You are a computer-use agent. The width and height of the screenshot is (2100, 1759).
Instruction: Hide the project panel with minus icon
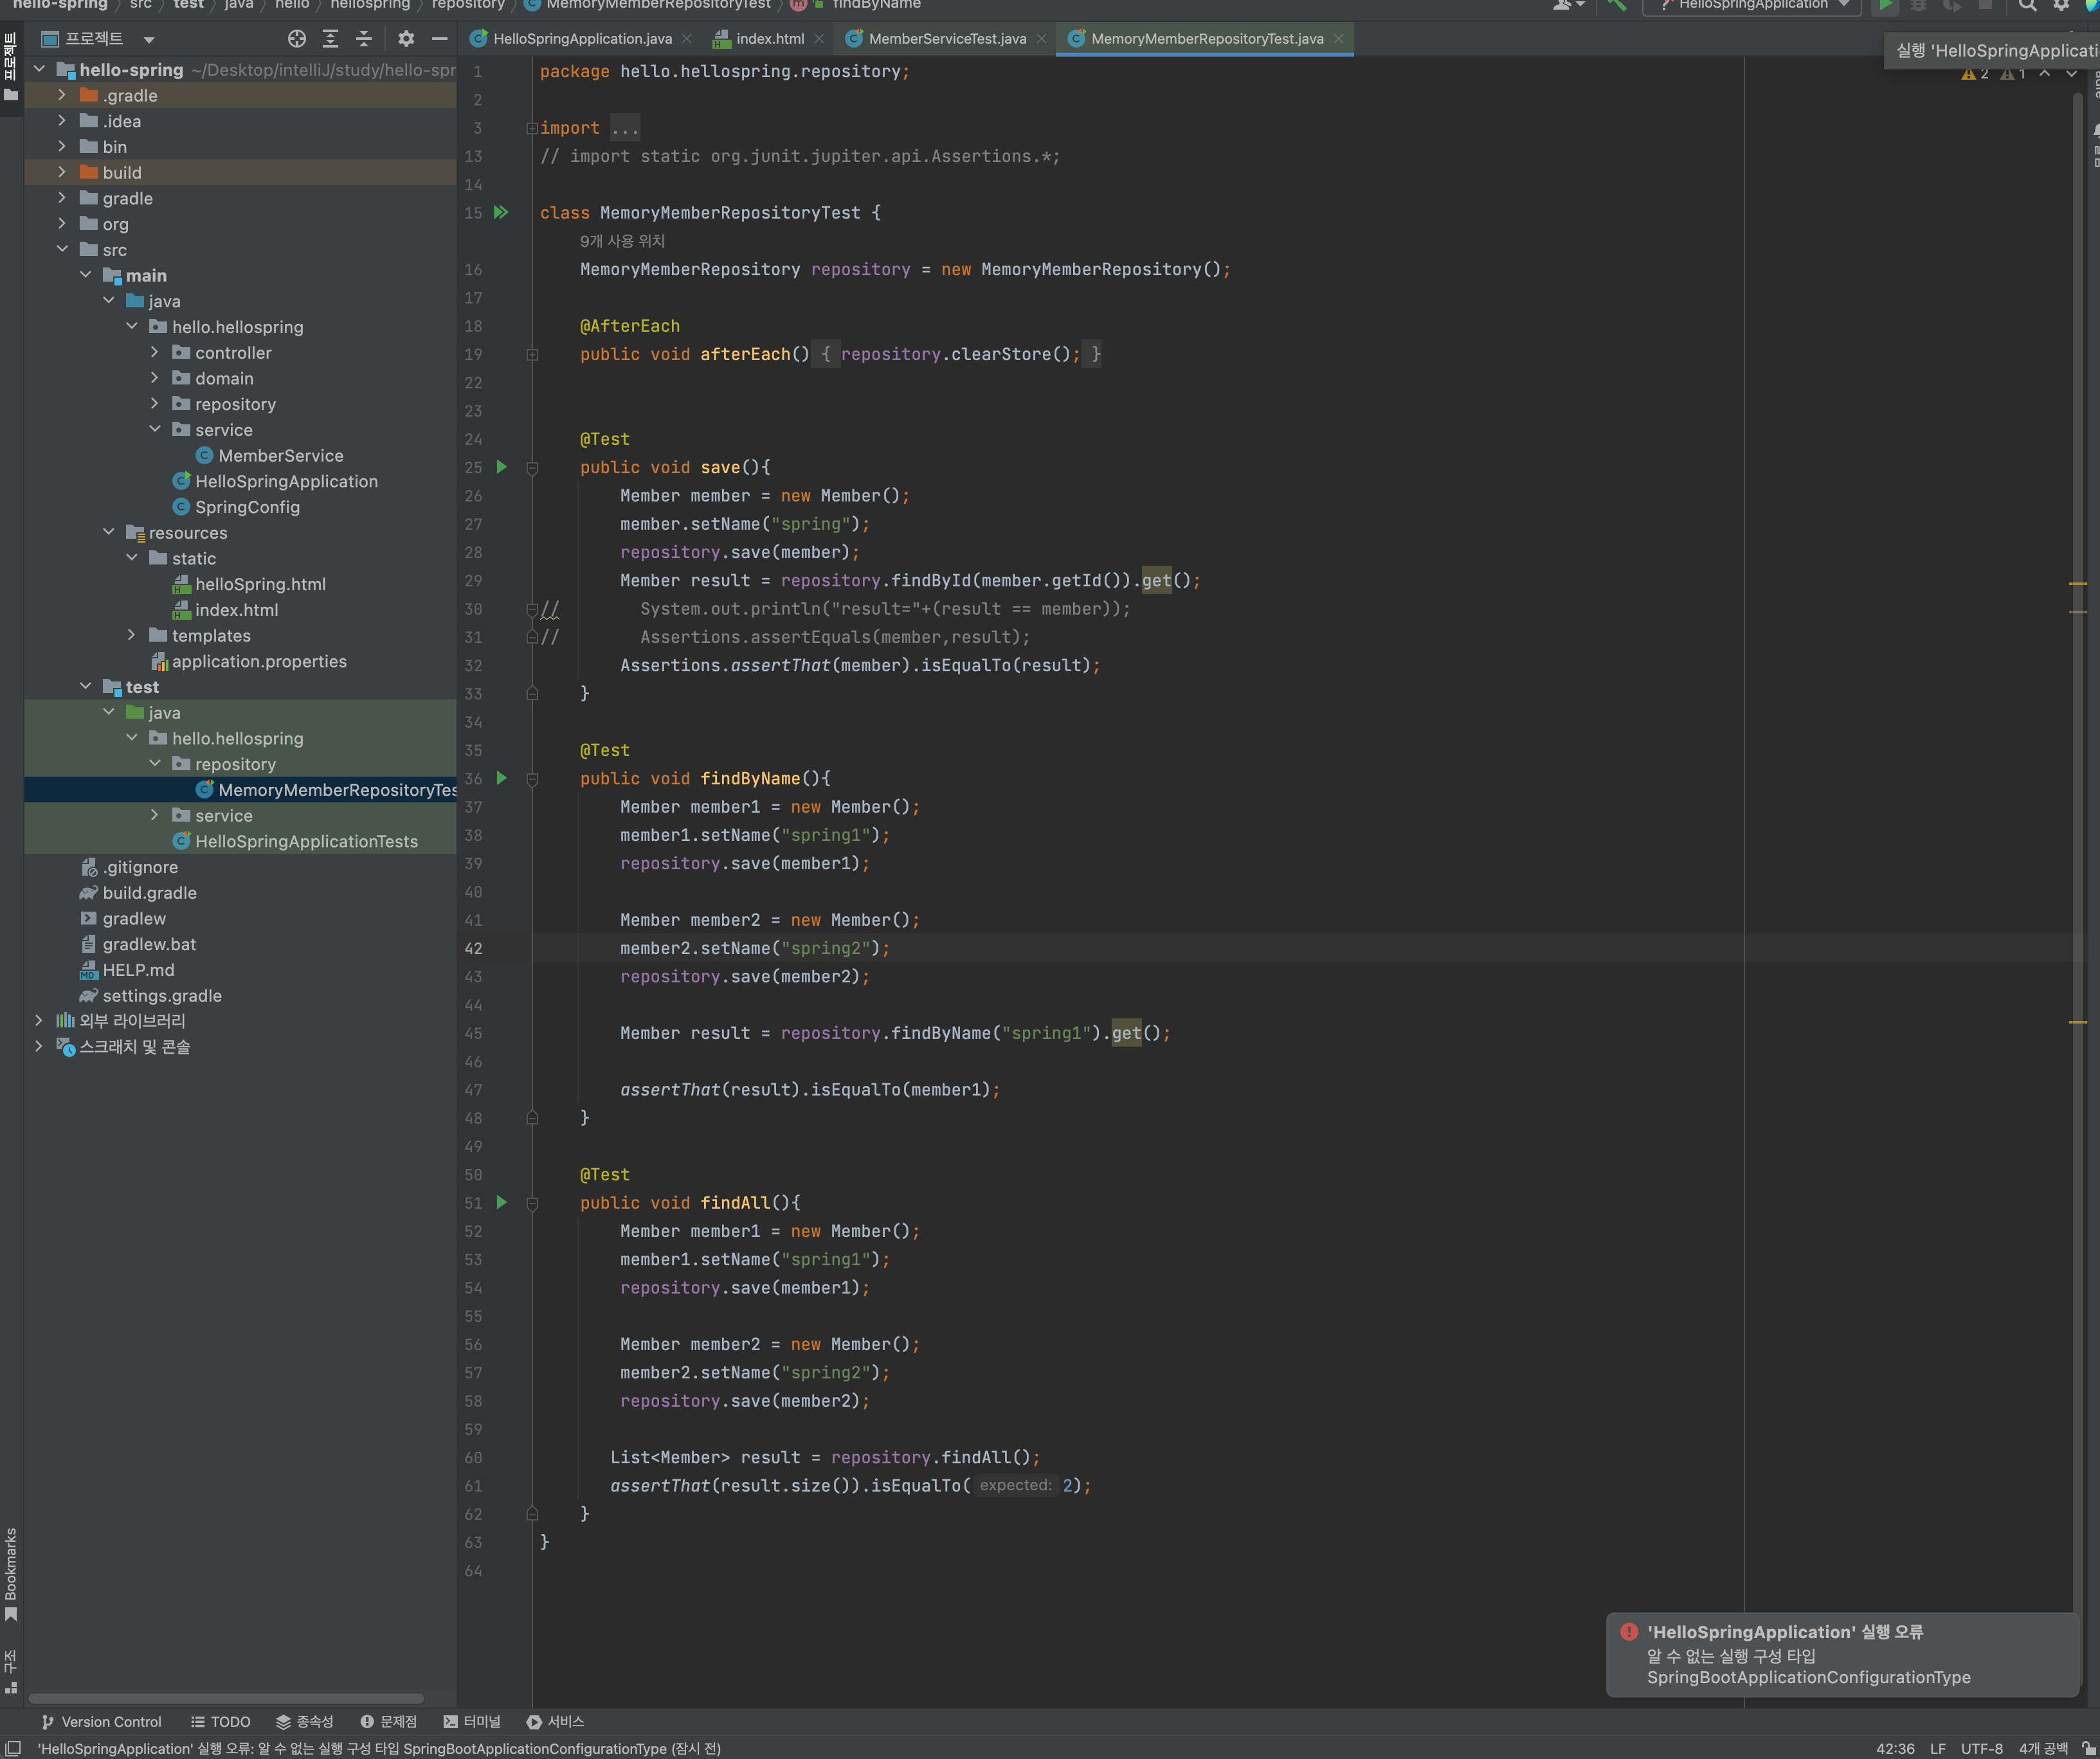[439, 39]
